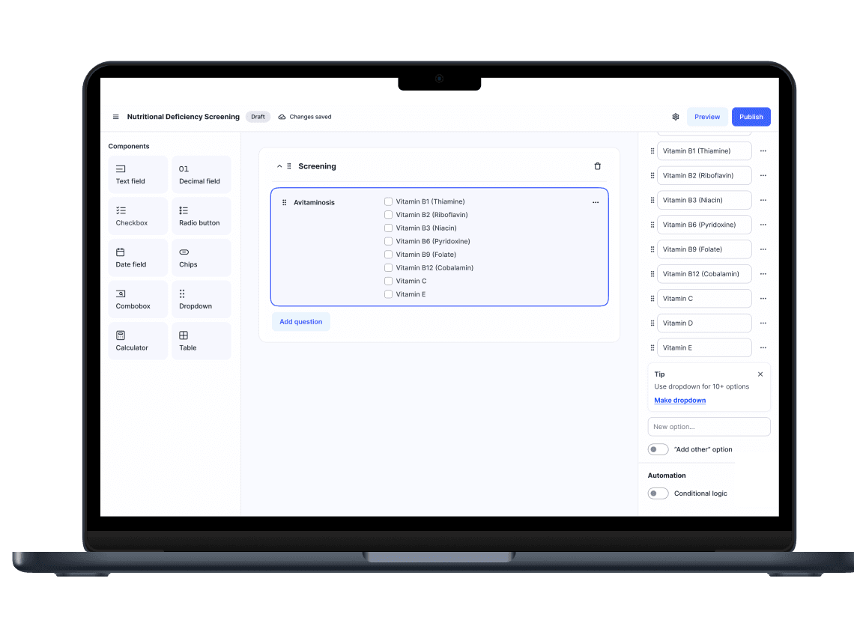Open form settings gear icon
The width and height of the screenshot is (854, 620).
click(x=675, y=117)
